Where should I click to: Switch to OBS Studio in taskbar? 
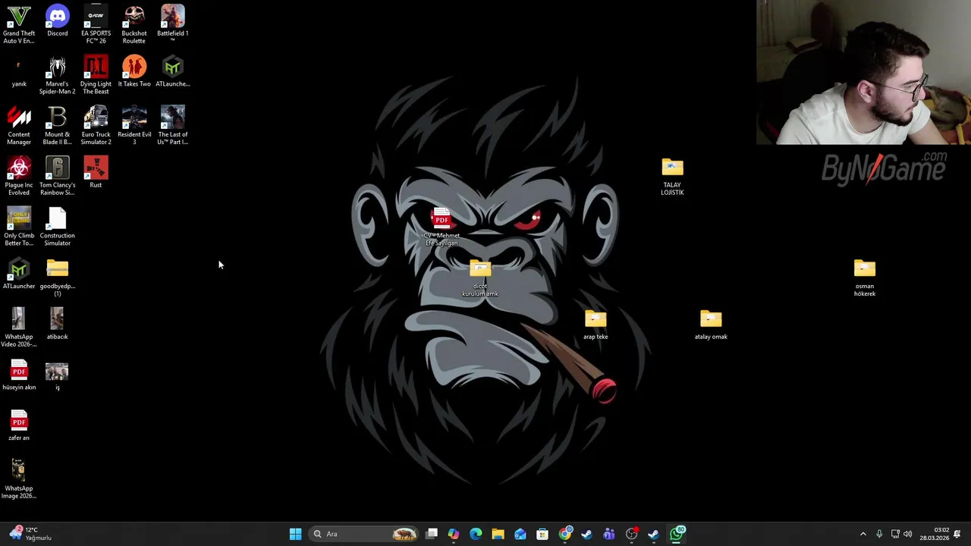click(631, 534)
